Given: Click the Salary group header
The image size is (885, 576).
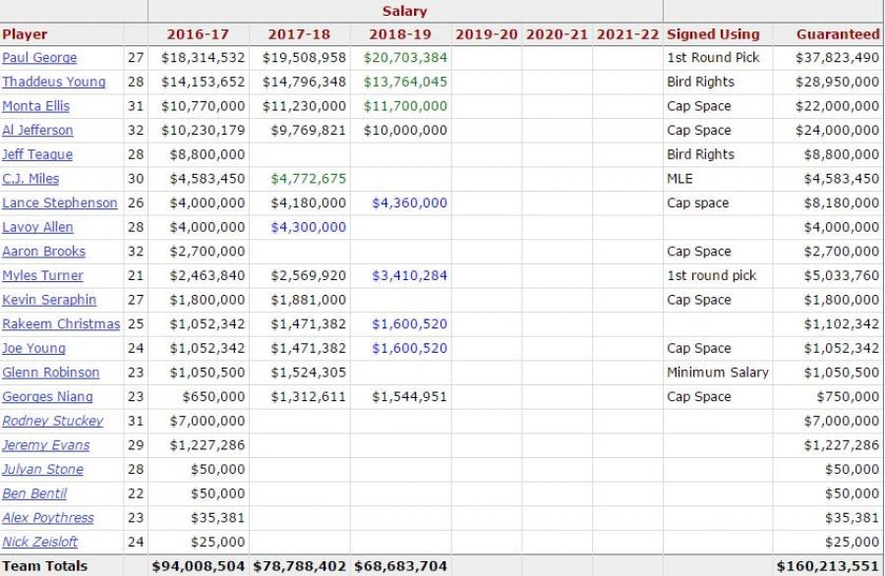Looking at the screenshot, I should click(405, 11).
